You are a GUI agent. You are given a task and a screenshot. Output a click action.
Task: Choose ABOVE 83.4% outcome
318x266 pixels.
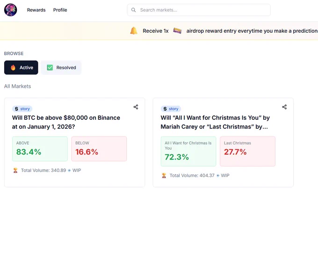click(x=40, y=149)
